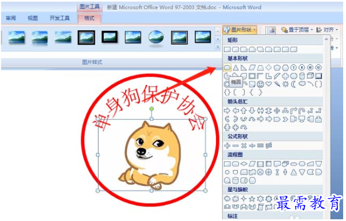Pick the Up Arrow block arrow
This screenshot has height=221, width=346.
pyautogui.click(x=244, y=110)
